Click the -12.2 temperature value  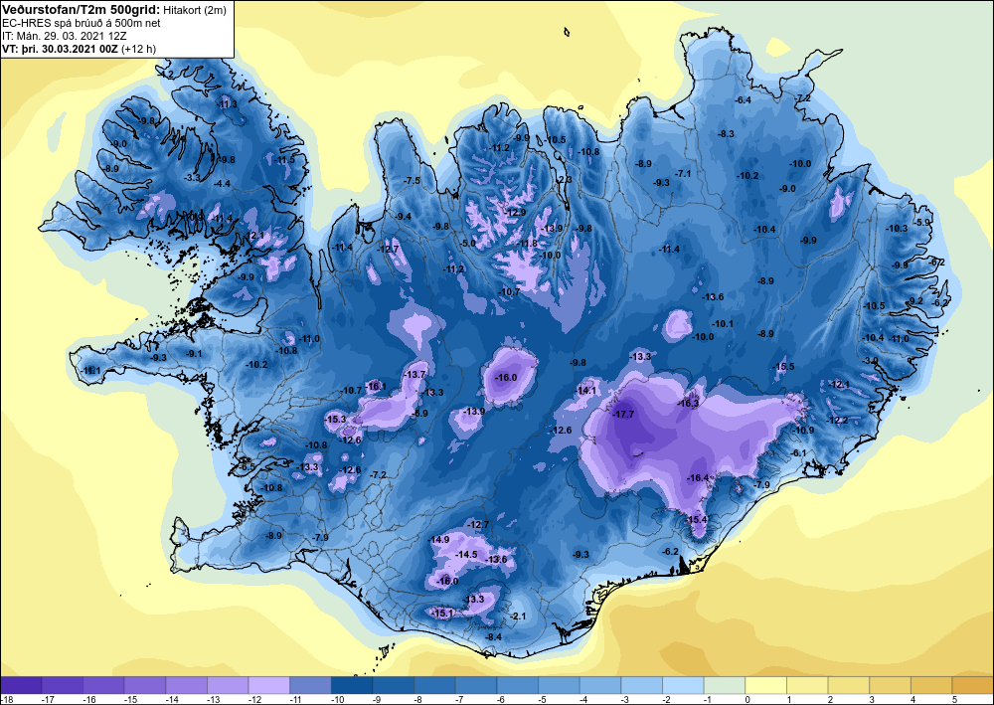pyautogui.click(x=837, y=421)
